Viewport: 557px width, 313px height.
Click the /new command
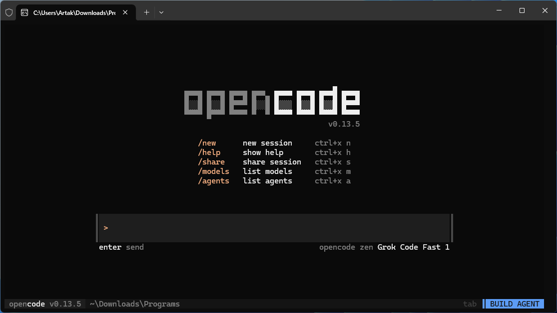207,143
